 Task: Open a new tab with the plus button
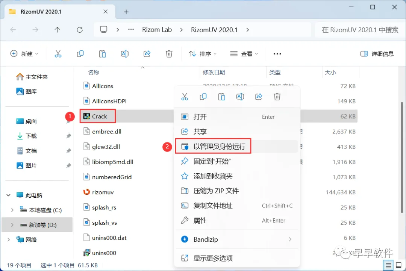tap(126, 12)
